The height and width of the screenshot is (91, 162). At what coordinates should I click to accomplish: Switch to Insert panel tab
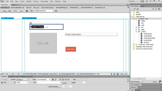click(x=142, y=6)
